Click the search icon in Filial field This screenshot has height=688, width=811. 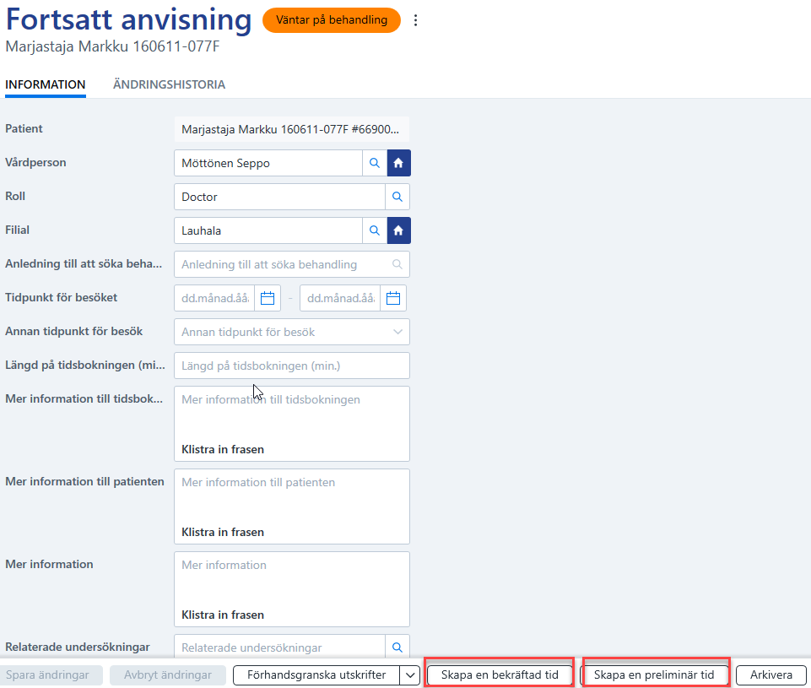pos(375,230)
